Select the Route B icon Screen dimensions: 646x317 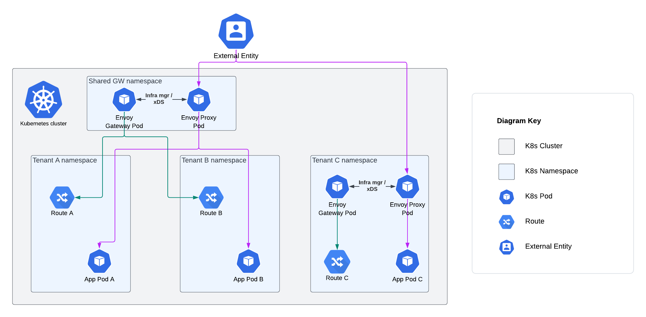[x=211, y=197]
